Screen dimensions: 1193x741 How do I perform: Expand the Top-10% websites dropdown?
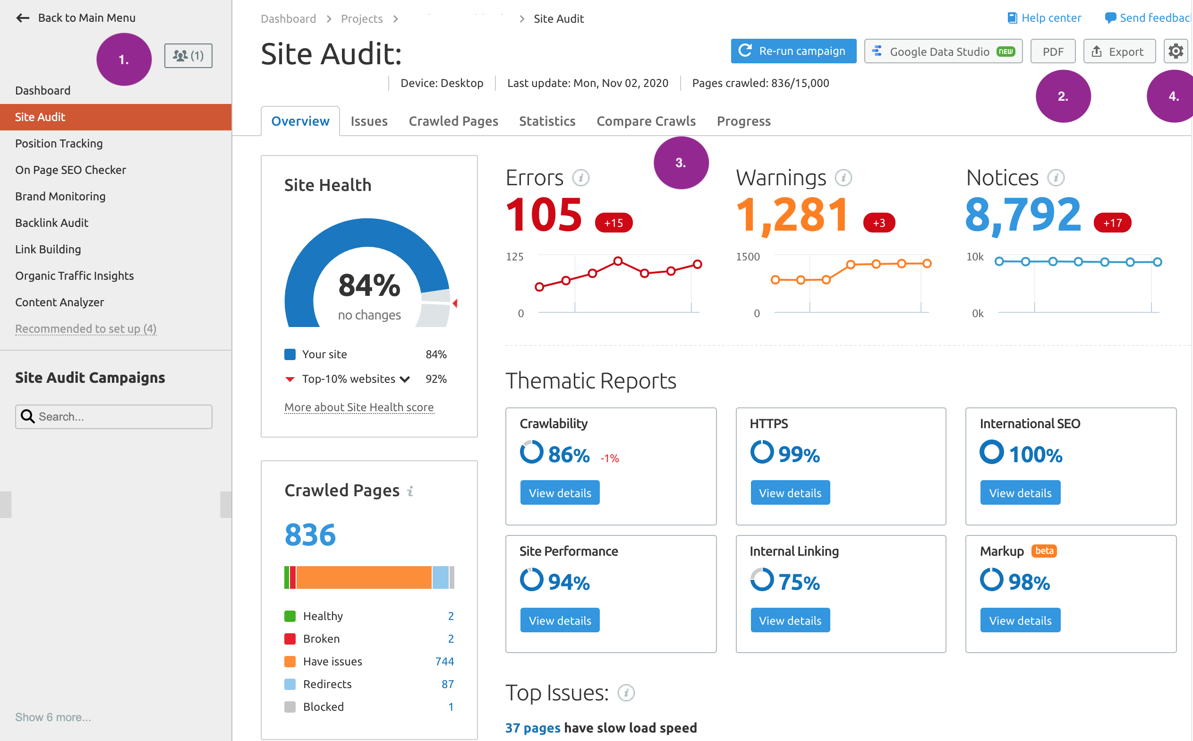(x=405, y=379)
